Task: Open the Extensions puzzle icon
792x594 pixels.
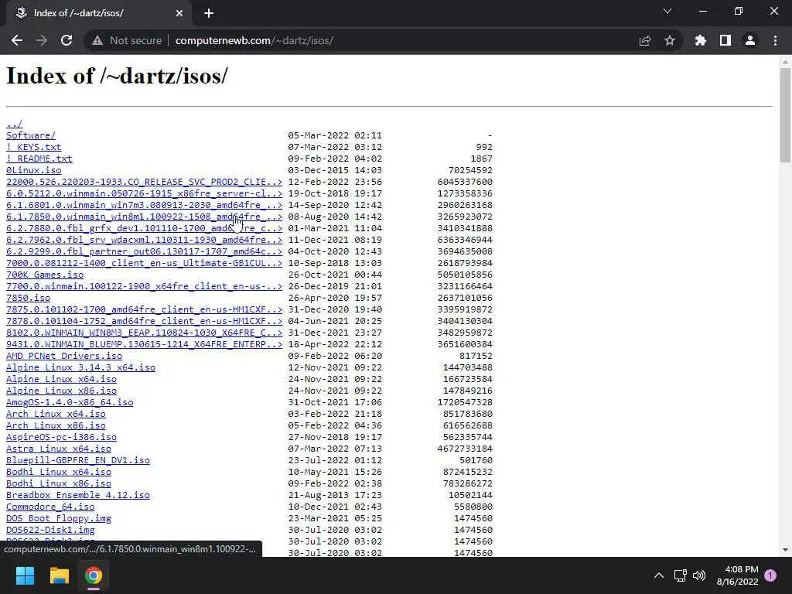Action: [701, 40]
